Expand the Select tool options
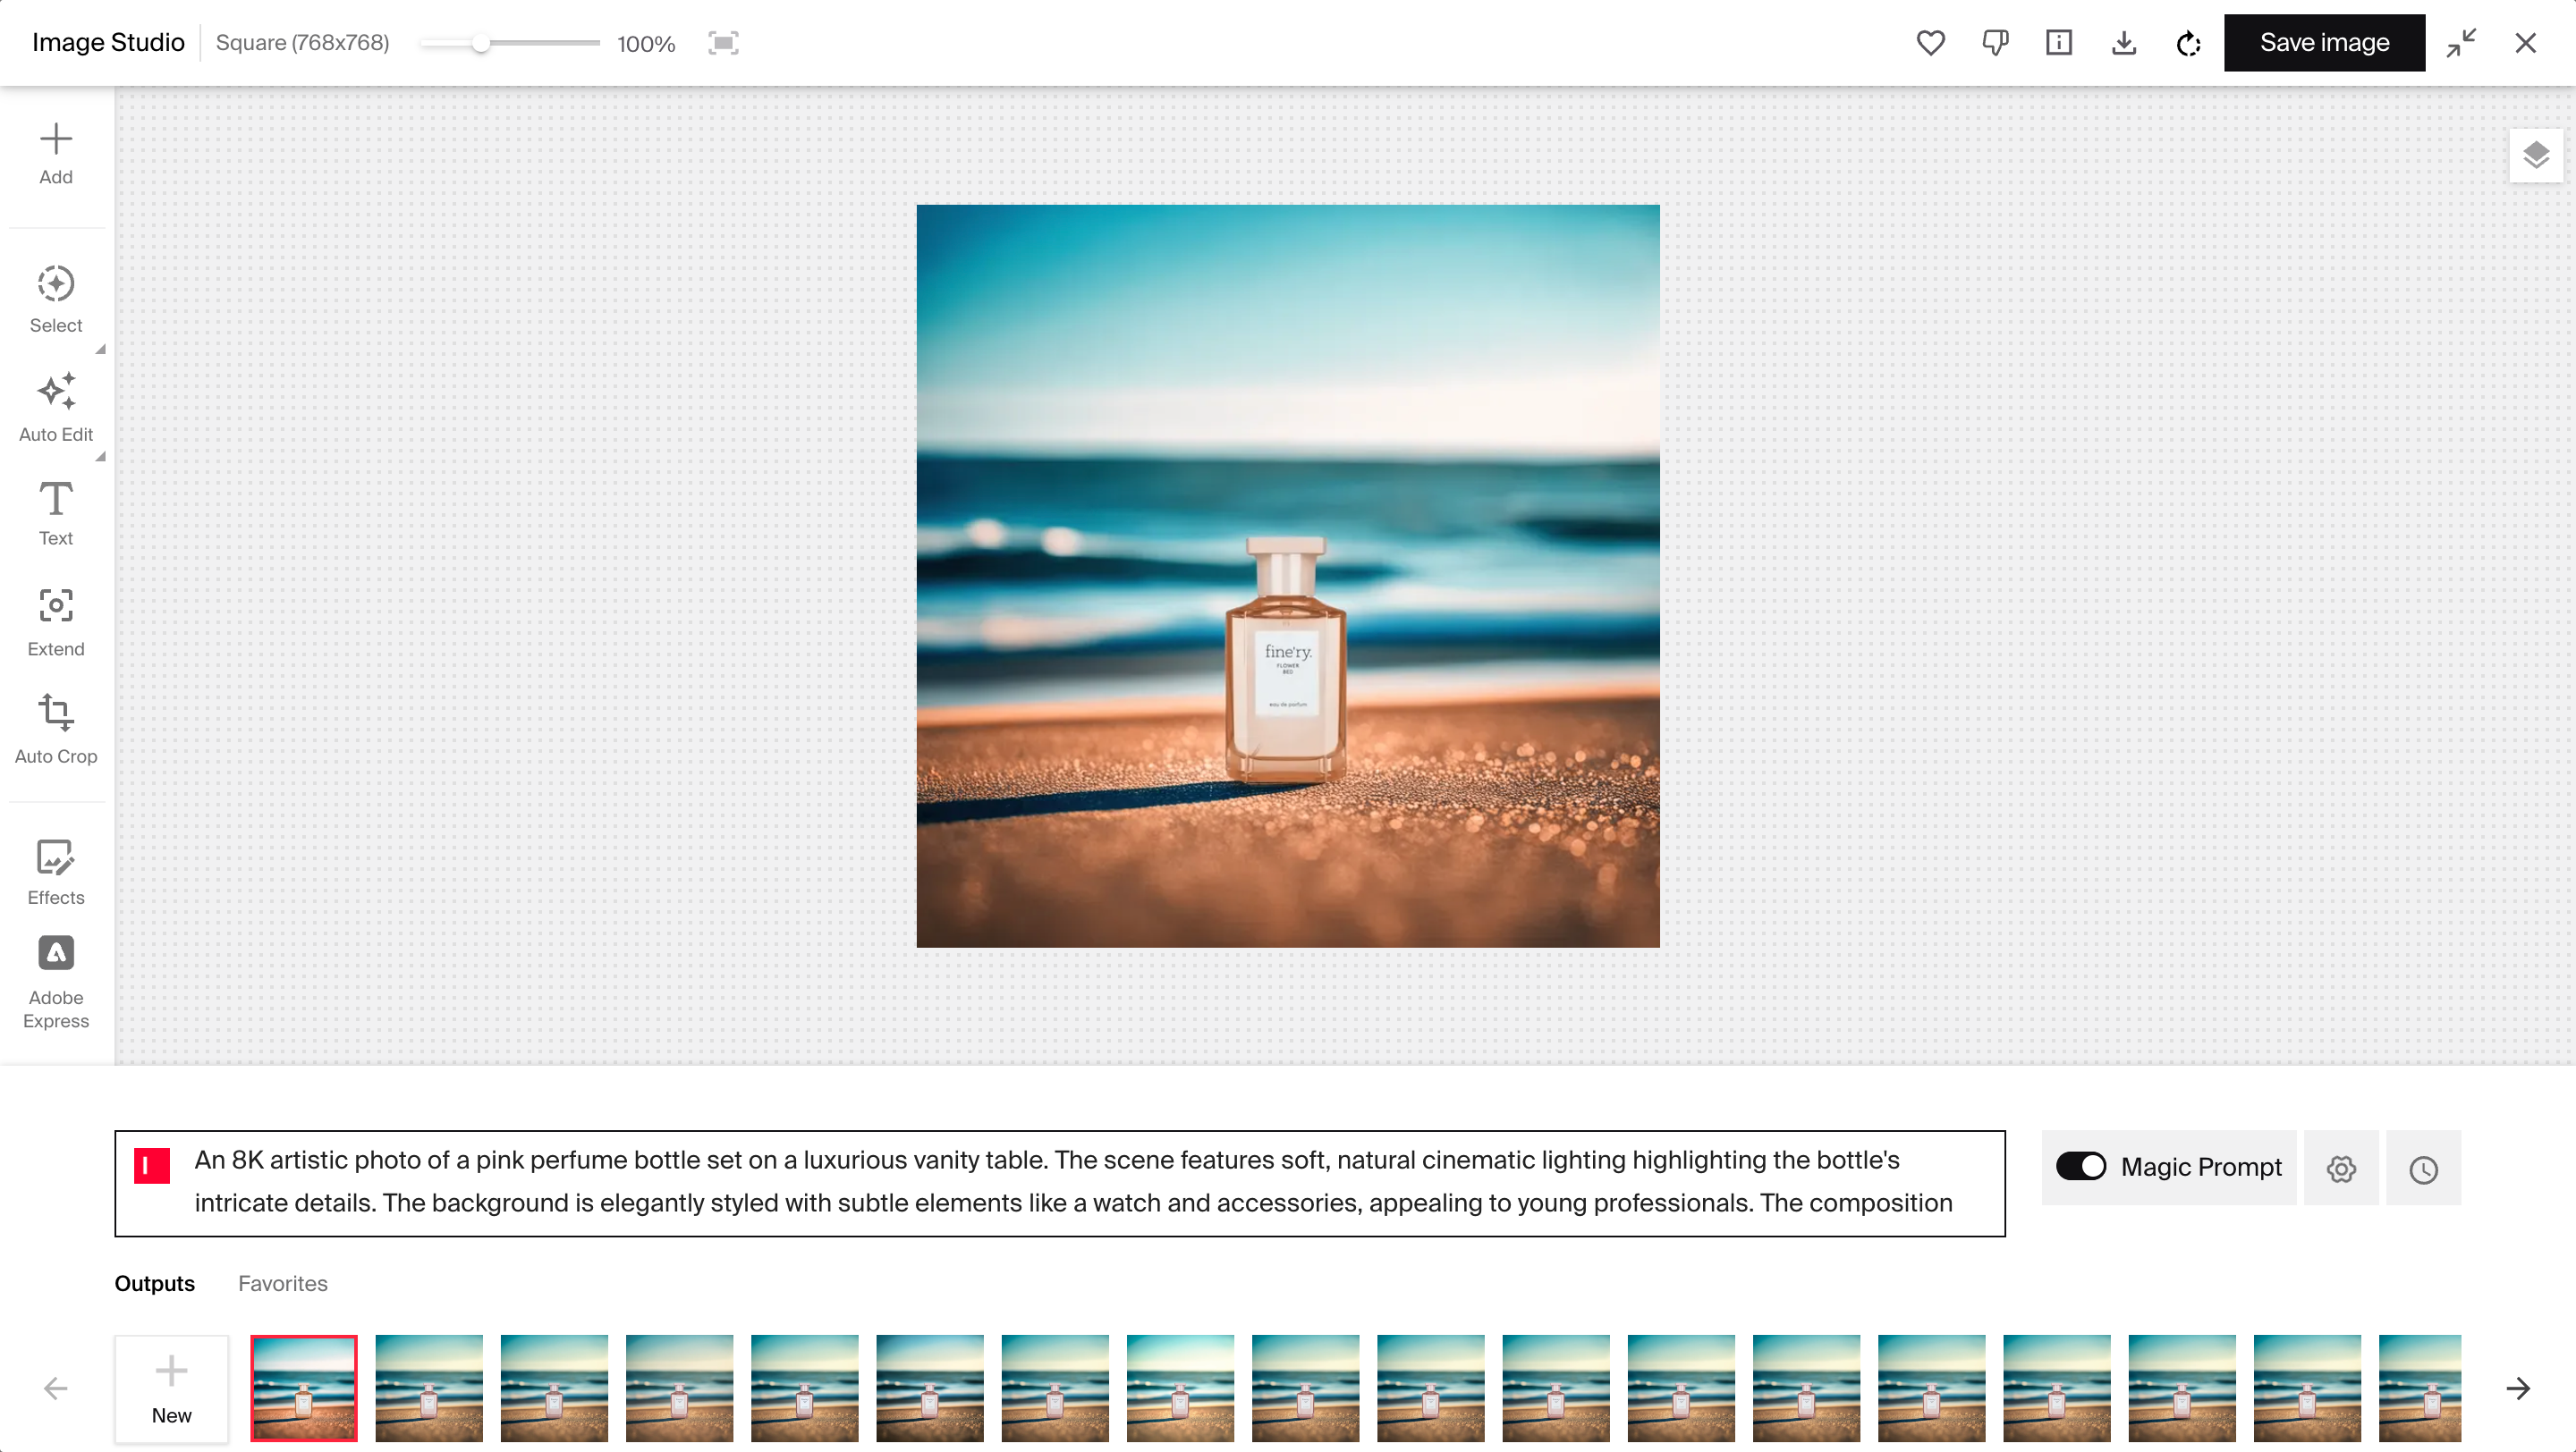 [x=99, y=349]
